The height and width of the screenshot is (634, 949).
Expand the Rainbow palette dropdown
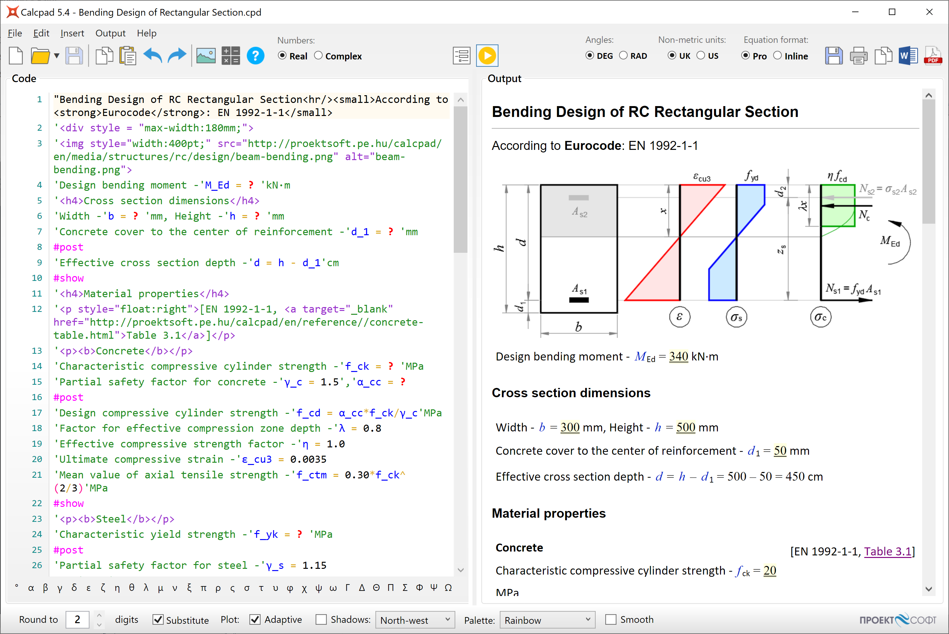[x=547, y=620]
